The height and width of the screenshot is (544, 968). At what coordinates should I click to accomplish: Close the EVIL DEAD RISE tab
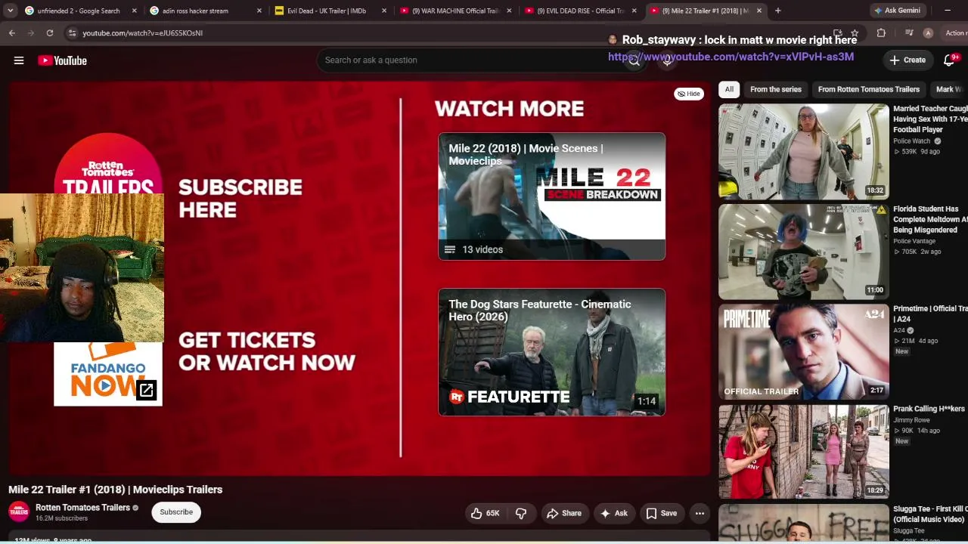tap(634, 11)
